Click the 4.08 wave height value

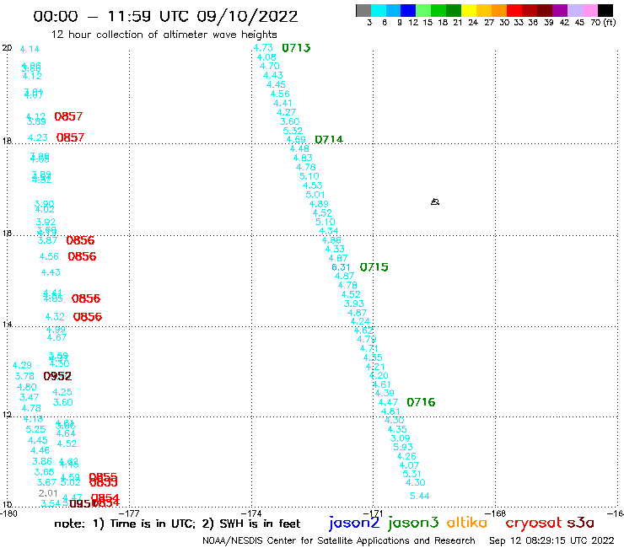click(x=266, y=57)
